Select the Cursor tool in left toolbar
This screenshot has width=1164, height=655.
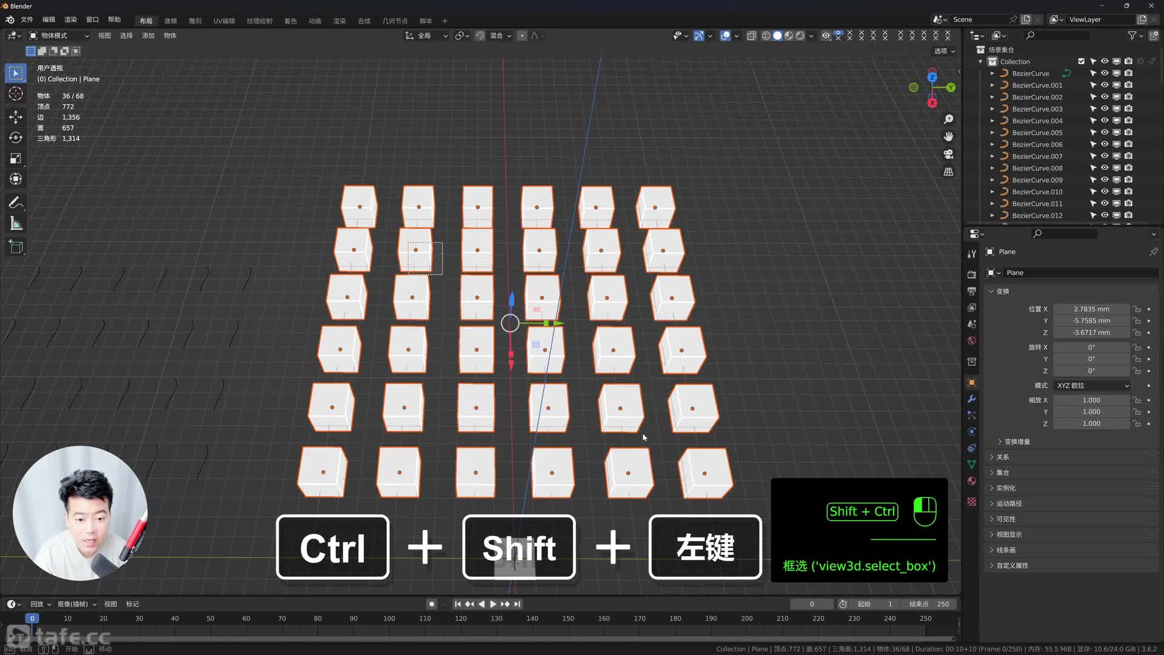(x=16, y=94)
